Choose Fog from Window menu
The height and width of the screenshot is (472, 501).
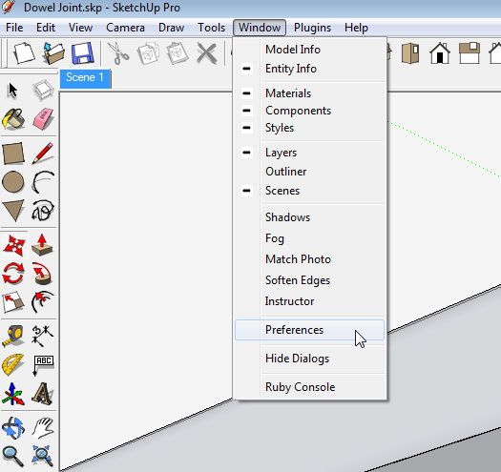pyautogui.click(x=310, y=238)
